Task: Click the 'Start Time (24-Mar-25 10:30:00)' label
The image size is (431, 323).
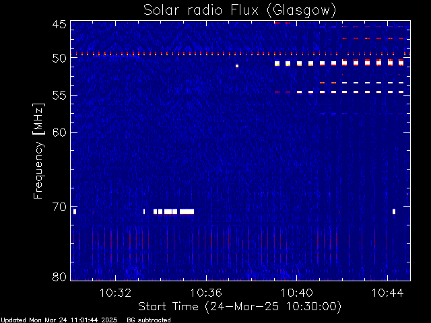Action: click(240, 306)
